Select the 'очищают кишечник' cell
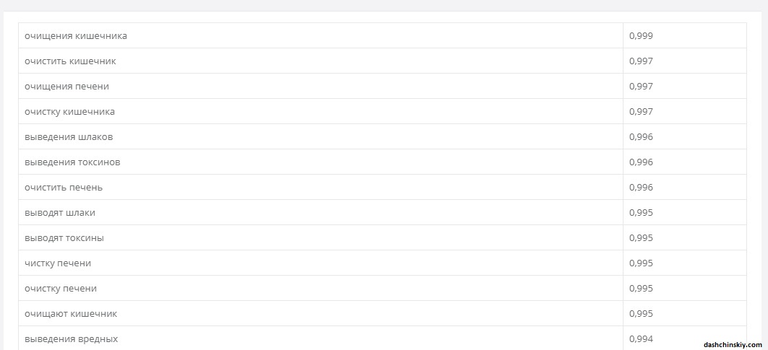768x350 pixels. pos(71,314)
